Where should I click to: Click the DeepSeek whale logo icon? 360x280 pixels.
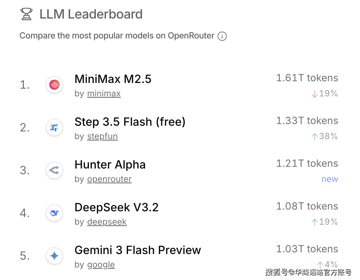54,213
